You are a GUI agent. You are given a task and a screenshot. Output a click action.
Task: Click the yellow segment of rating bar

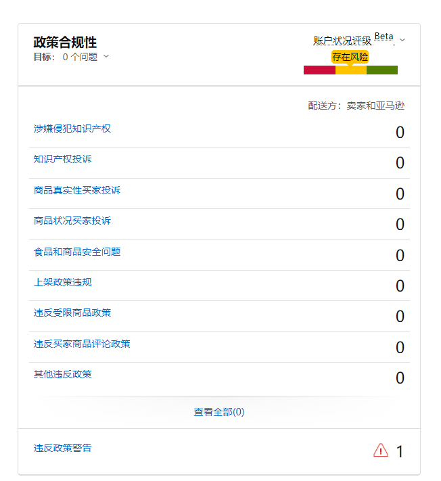click(350, 70)
